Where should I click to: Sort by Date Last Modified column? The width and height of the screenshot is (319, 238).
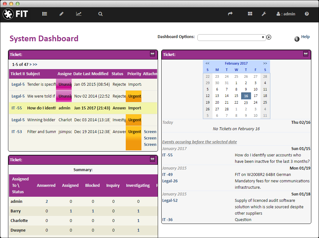click(91, 74)
